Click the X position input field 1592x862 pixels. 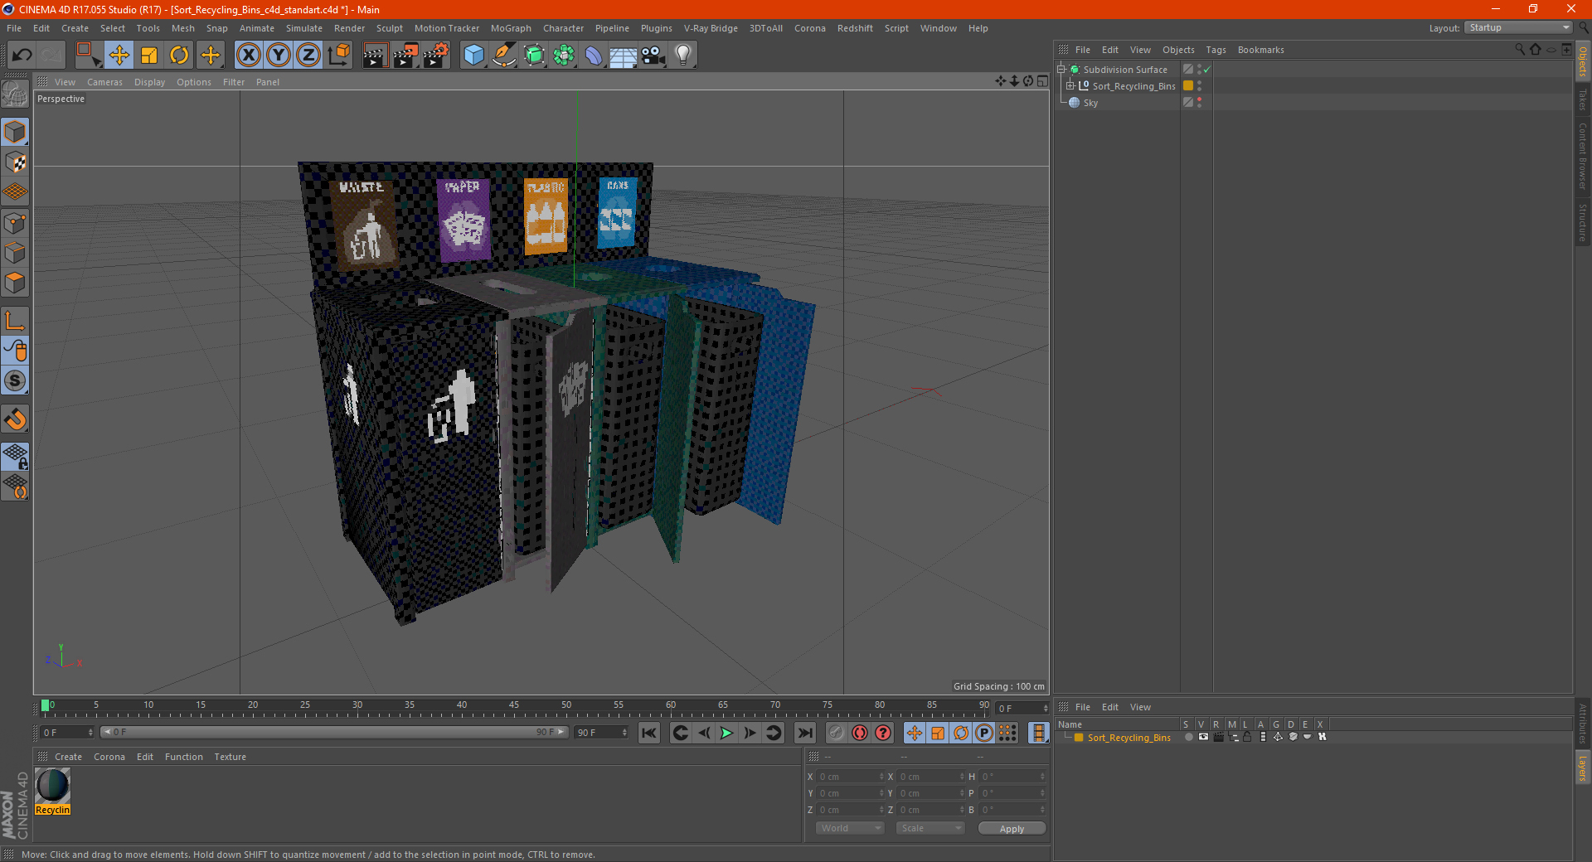tap(852, 777)
